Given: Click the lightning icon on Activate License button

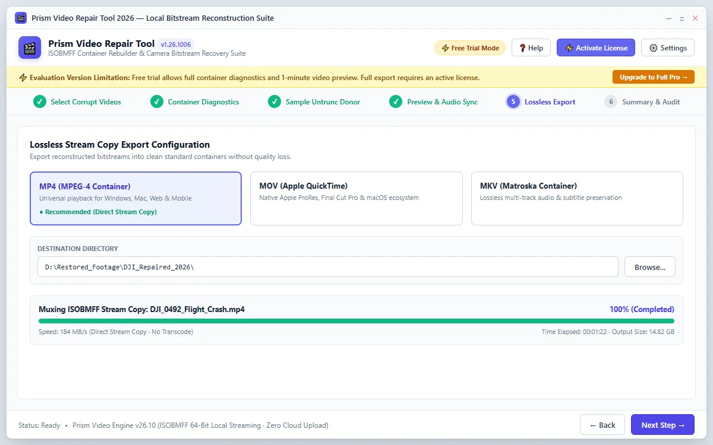Looking at the screenshot, I should click(x=569, y=48).
